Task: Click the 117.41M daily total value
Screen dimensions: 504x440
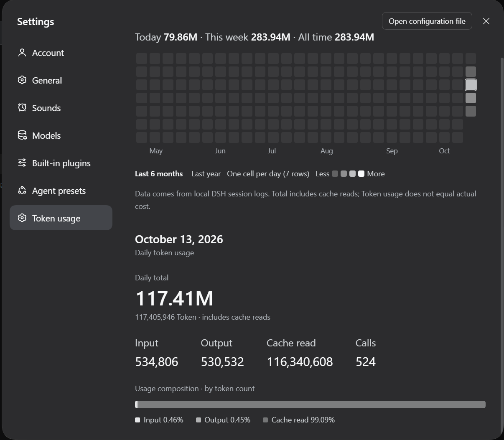Action: (x=174, y=298)
